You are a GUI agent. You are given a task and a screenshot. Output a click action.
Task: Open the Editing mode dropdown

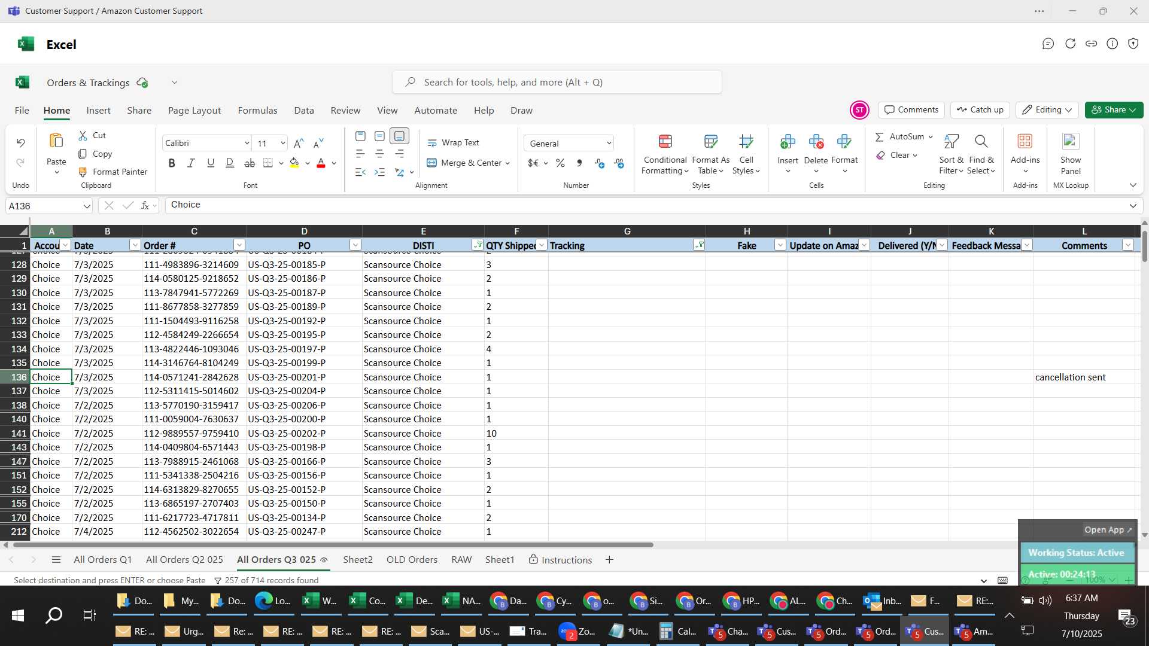coord(1047,110)
